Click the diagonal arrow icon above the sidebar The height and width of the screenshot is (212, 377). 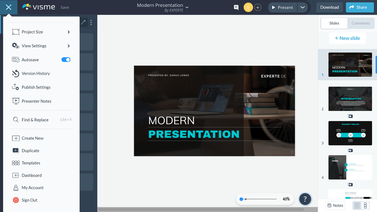click(x=83, y=22)
